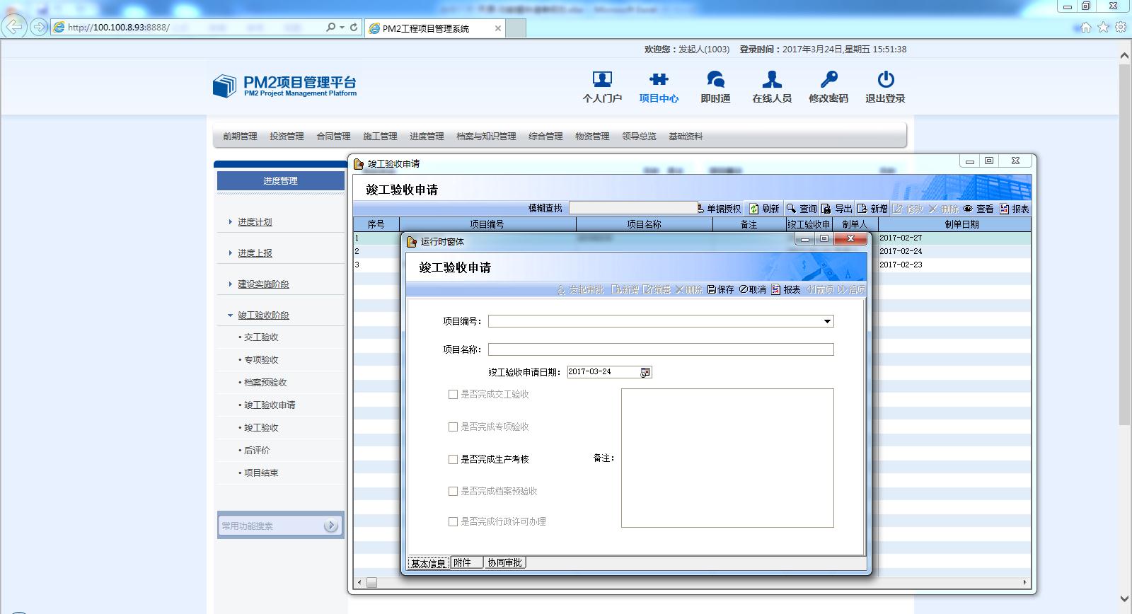Image resolution: width=1132 pixels, height=614 pixels.
Task: Click the 保存 (Save) toolbar icon
Action: (x=712, y=290)
